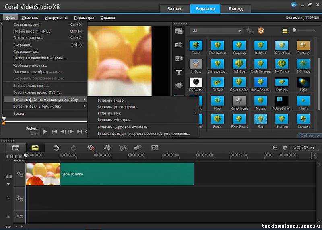Open the Параметры menu

(84, 18)
